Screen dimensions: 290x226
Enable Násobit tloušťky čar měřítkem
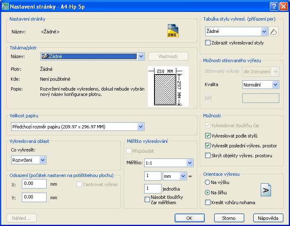(x=147, y=200)
